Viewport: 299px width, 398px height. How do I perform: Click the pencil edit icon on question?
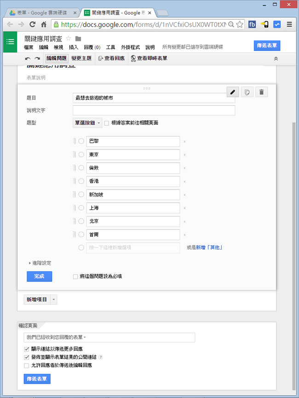pyautogui.click(x=233, y=92)
